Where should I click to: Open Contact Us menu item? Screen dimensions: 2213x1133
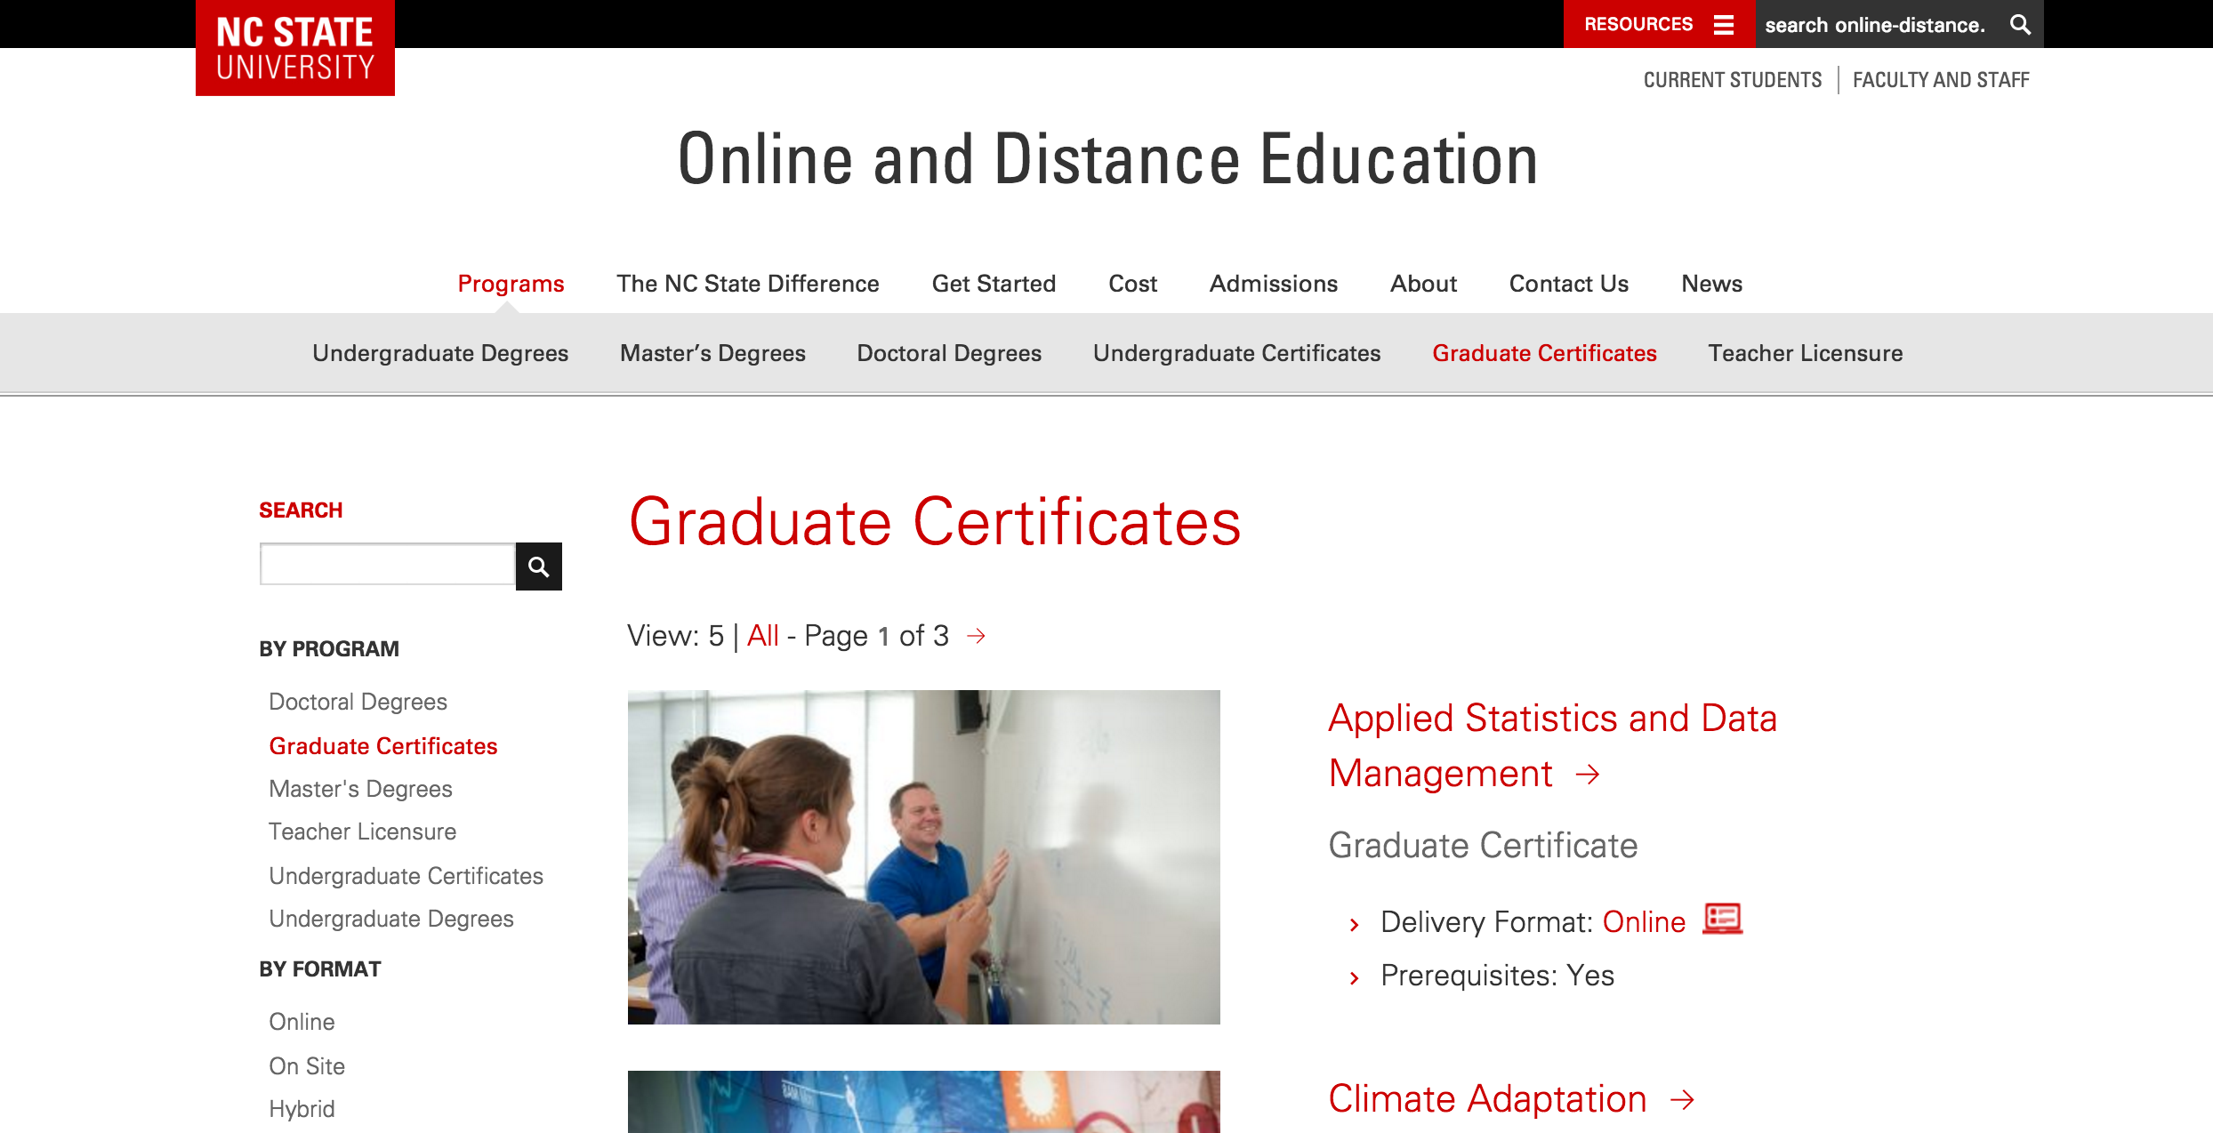[1569, 284]
